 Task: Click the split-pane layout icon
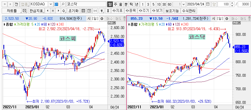[89, 11]
